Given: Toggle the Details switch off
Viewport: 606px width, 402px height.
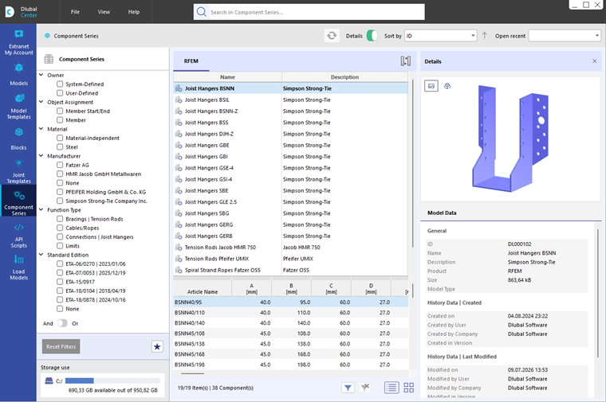Looking at the screenshot, I should tap(372, 36).
